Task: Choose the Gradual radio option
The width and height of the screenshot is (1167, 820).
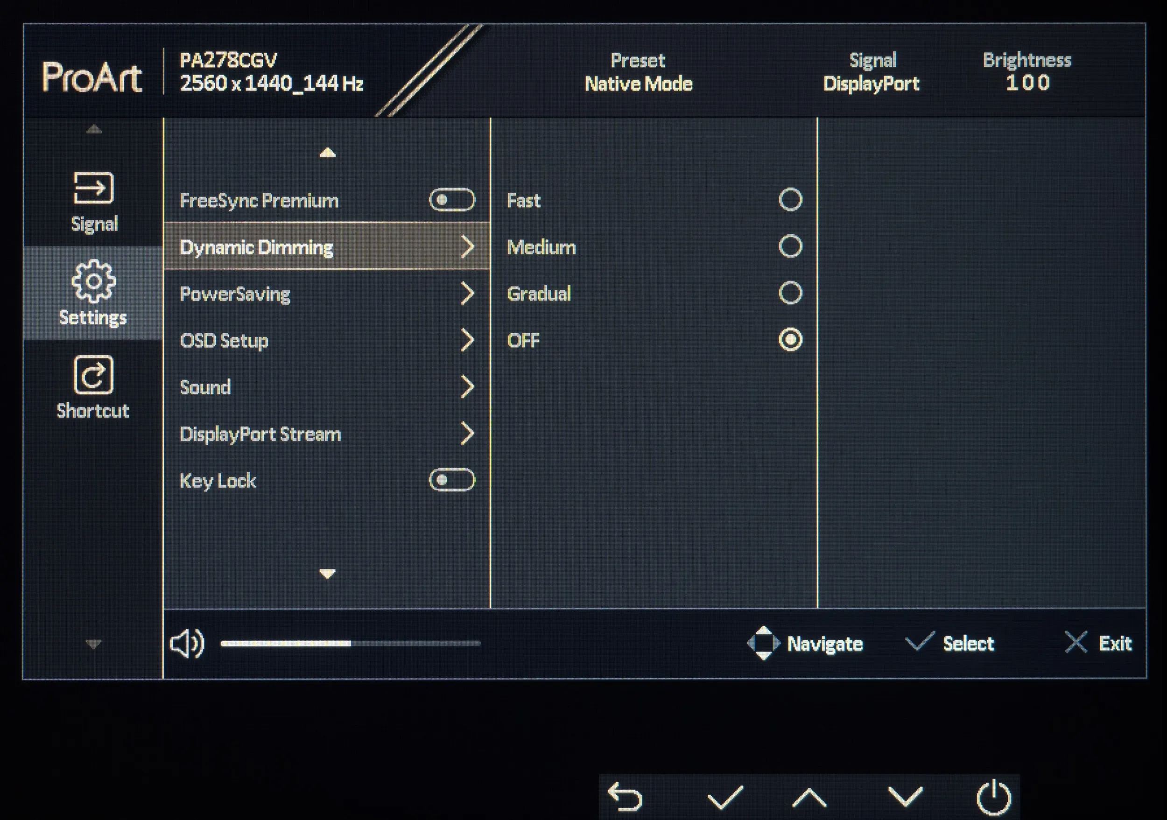Action: point(790,293)
